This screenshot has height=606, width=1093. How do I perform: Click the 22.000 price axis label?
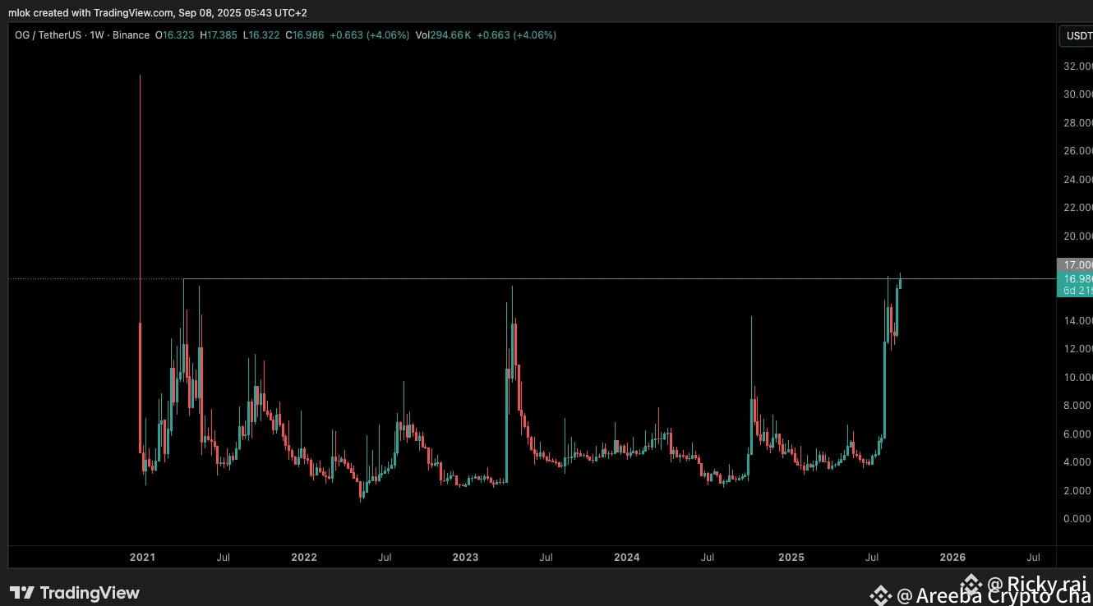tap(1077, 208)
